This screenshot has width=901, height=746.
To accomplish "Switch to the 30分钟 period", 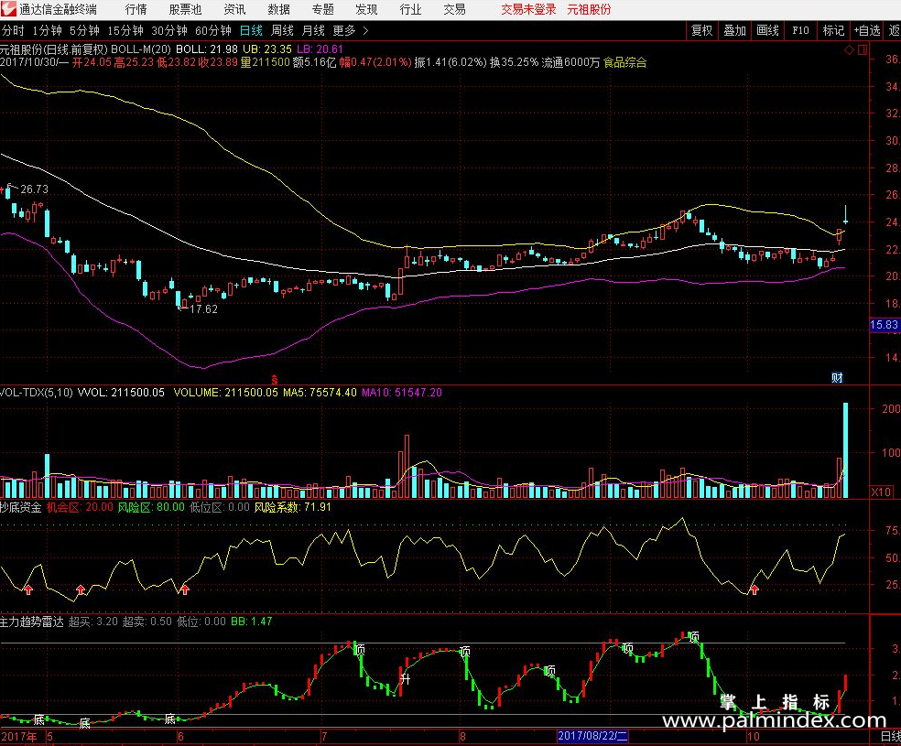I will tap(168, 30).
